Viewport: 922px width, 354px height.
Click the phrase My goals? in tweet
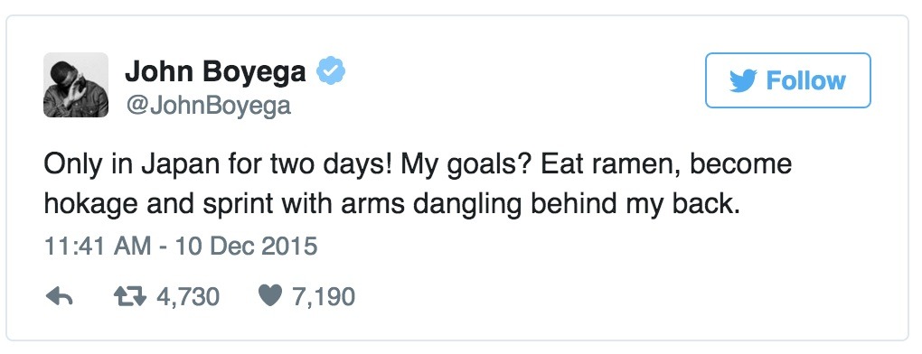pos(466,165)
